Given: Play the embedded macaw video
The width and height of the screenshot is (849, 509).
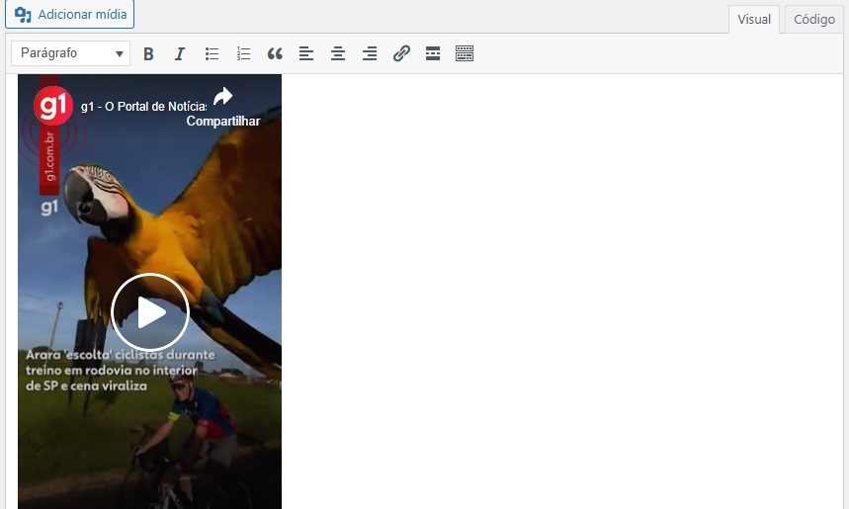Looking at the screenshot, I should click(150, 312).
